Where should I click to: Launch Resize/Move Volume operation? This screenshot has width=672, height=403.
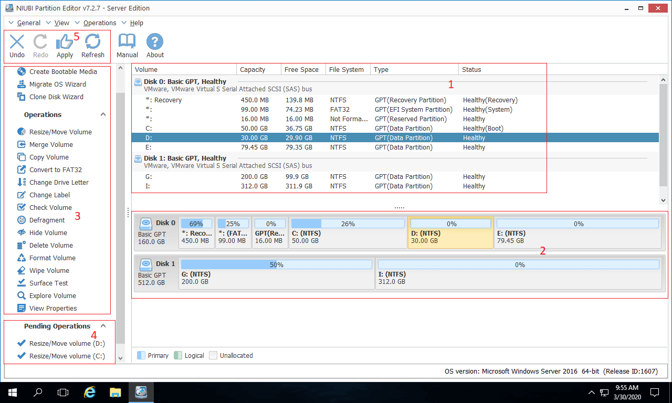(x=60, y=132)
